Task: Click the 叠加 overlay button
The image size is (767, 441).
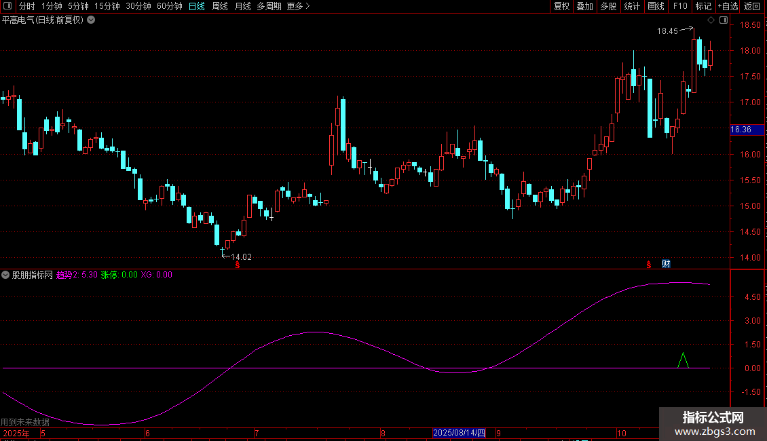Action: pyautogui.click(x=584, y=7)
